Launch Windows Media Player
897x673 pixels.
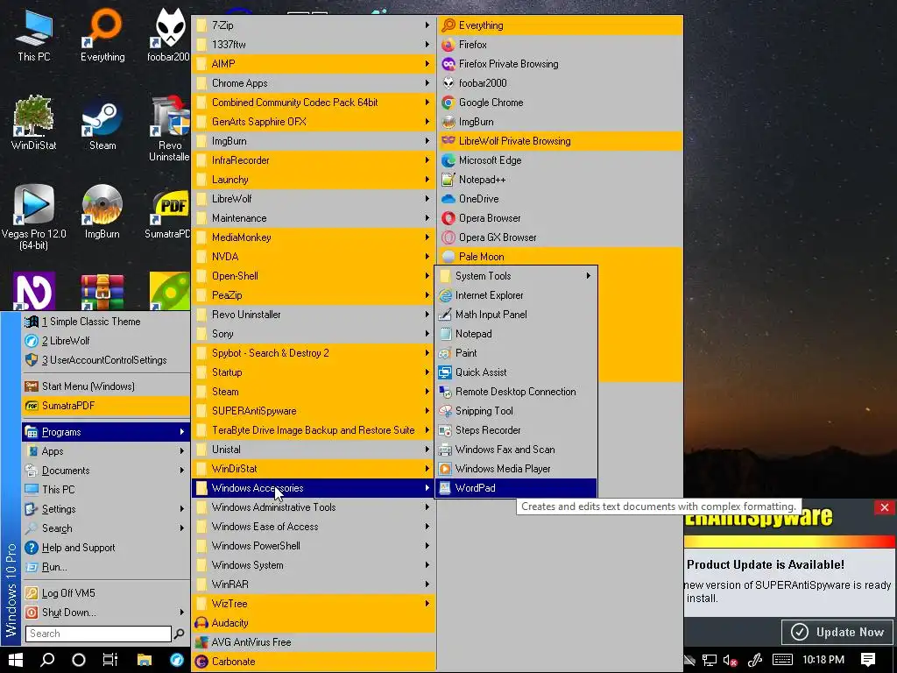coord(515,469)
